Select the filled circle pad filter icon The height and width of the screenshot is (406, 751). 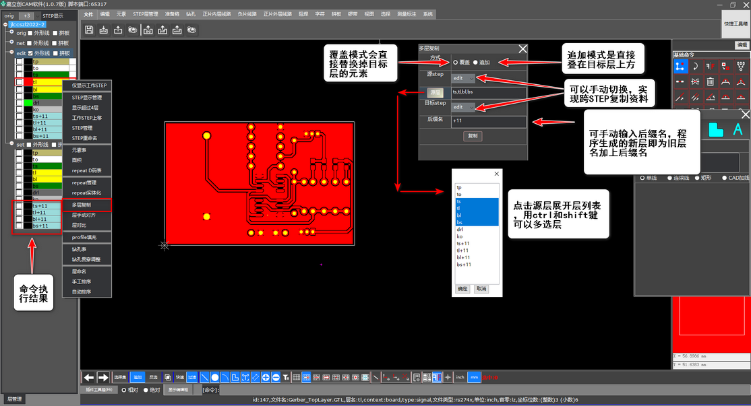tap(214, 377)
